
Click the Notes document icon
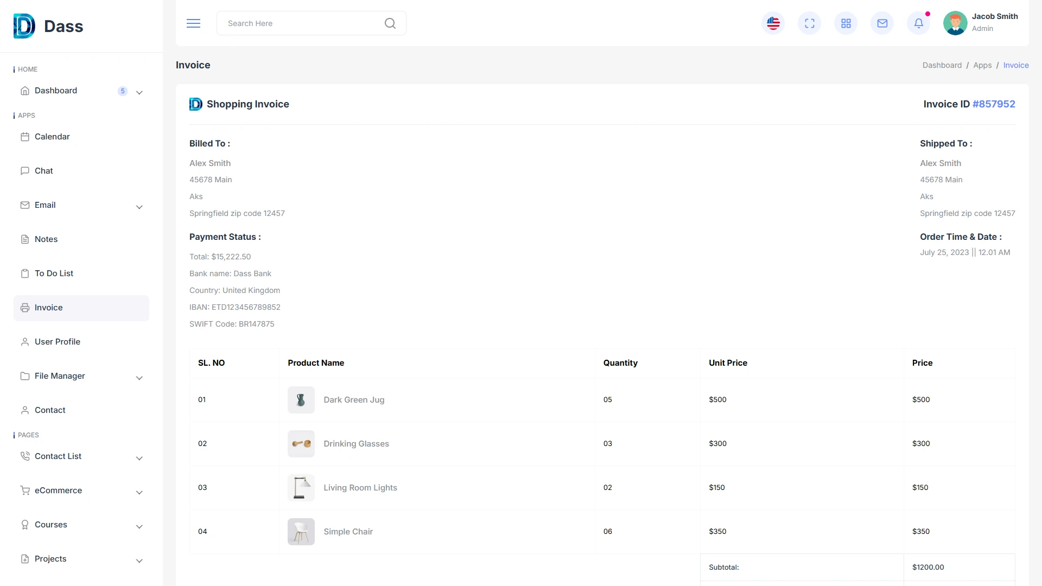[25, 239]
